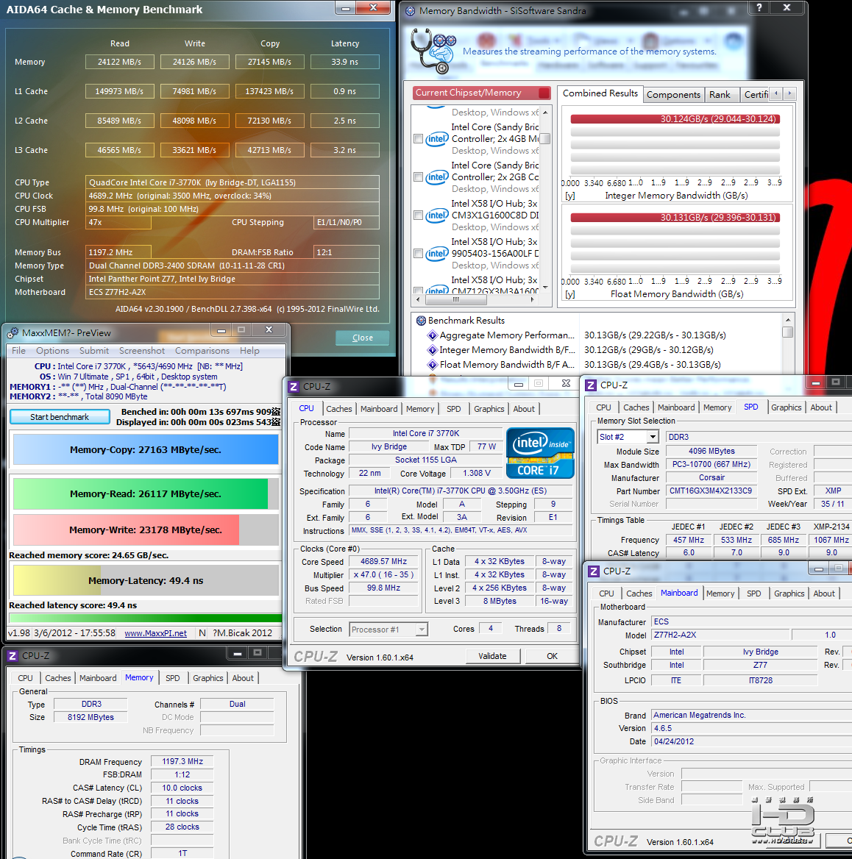Click the Intel logo beside 9905403-156A00LF entry
This screenshot has height=859, width=852.
pos(437,254)
